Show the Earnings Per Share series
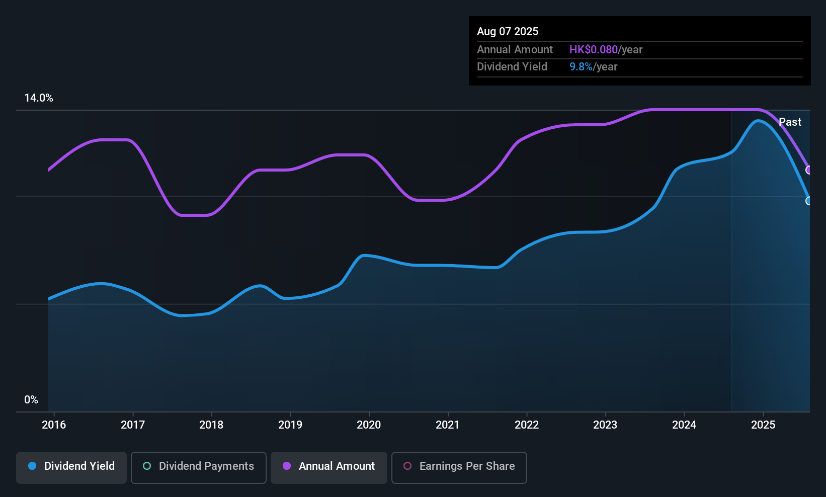 [459, 466]
